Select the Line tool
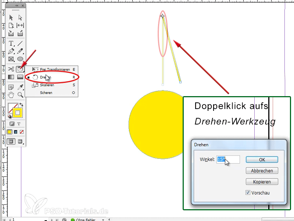The height and width of the screenshot is (221, 294). pos(20,43)
